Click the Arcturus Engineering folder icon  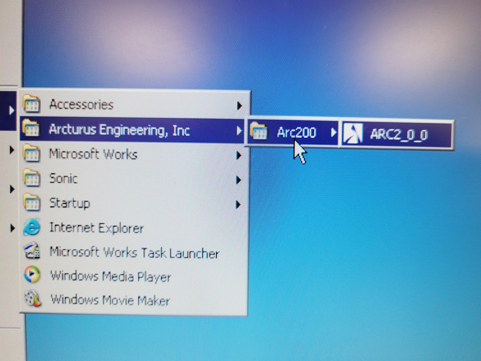31,129
